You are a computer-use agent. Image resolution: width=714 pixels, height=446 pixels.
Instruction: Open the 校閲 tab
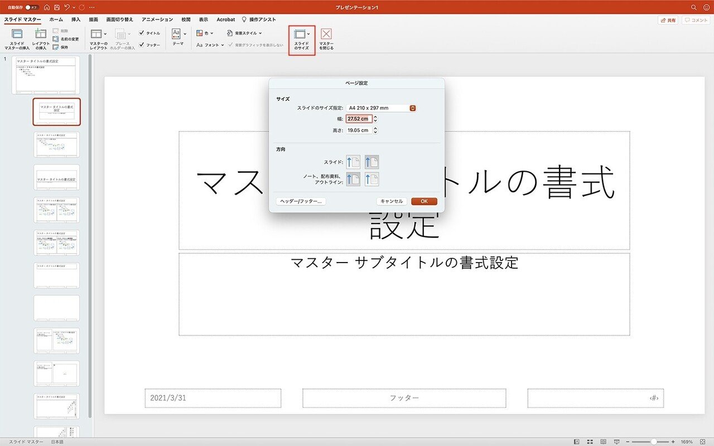tap(186, 20)
